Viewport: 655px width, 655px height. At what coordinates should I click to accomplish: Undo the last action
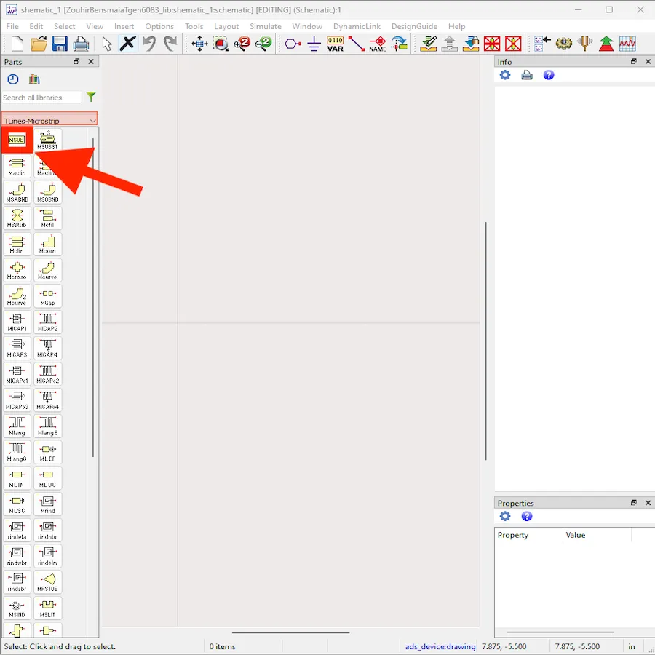[149, 44]
